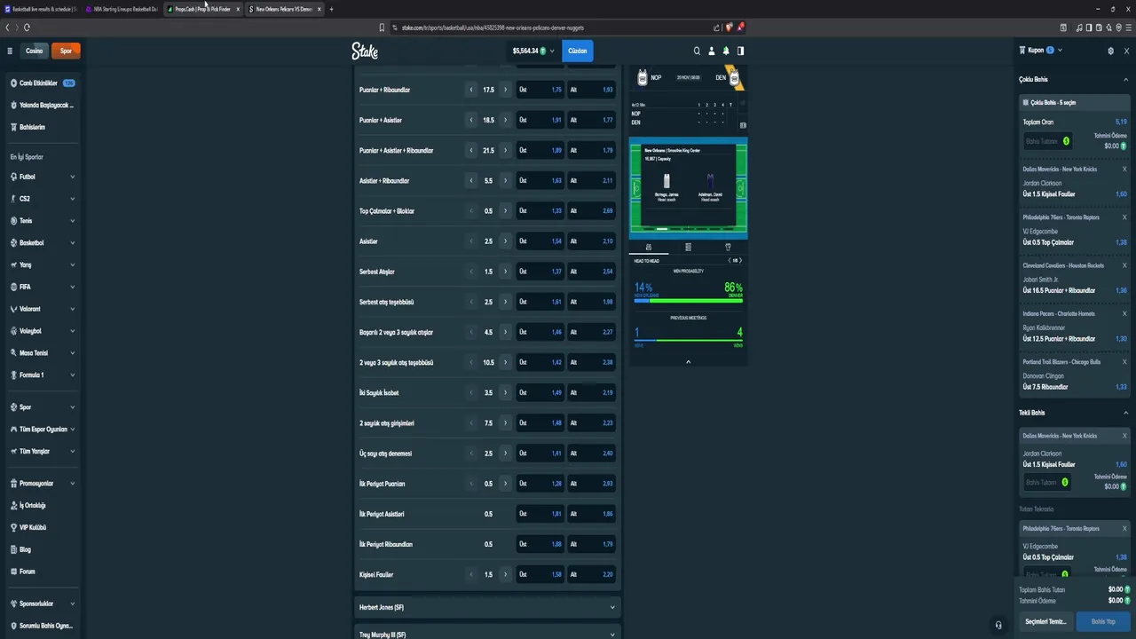Click the Bahis Yap button
This screenshot has width=1136, height=639.
(x=1103, y=621)
